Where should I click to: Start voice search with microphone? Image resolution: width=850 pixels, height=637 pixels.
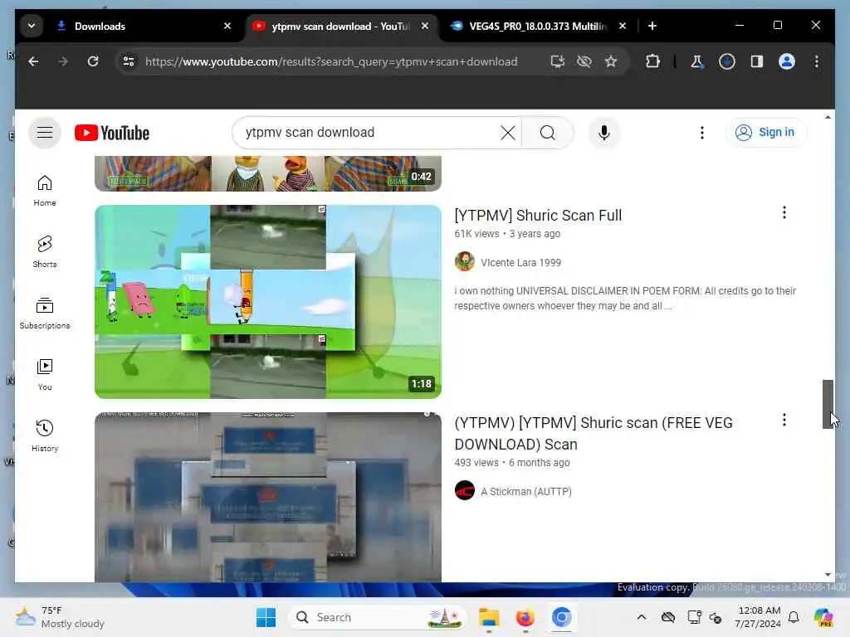[604, 133]
